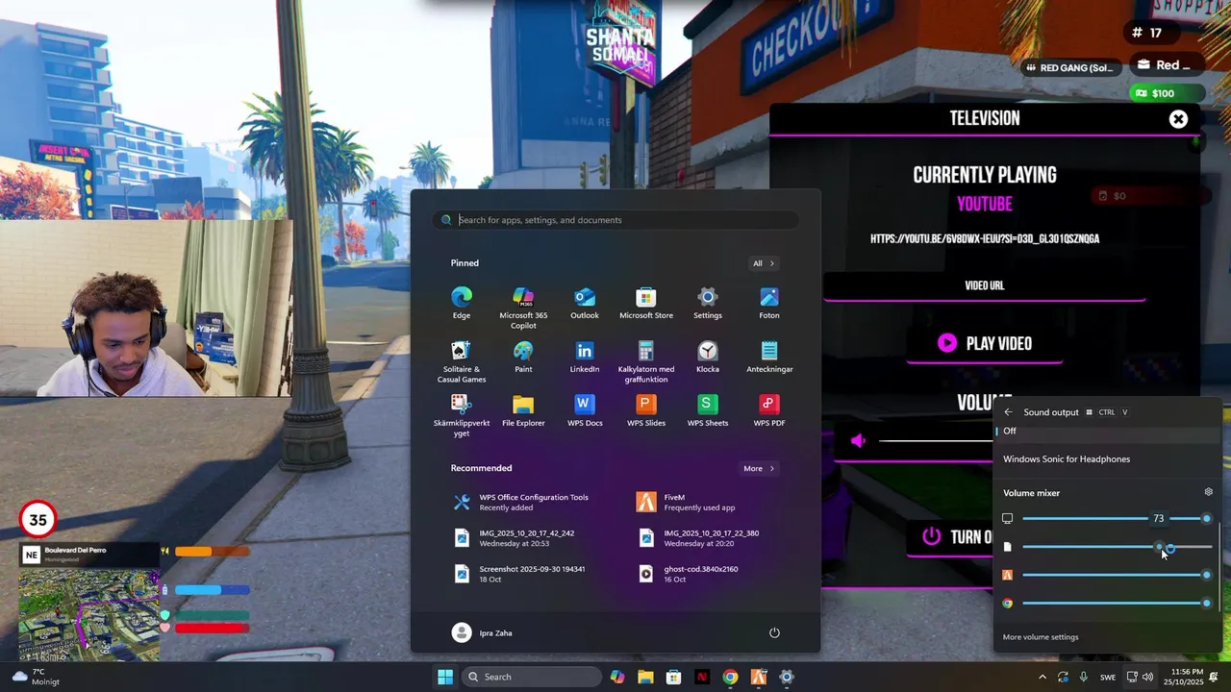This screenshot has height=692, width=1231.
Task: Click the Start menu power icon
Action: [x=774, y=632]
